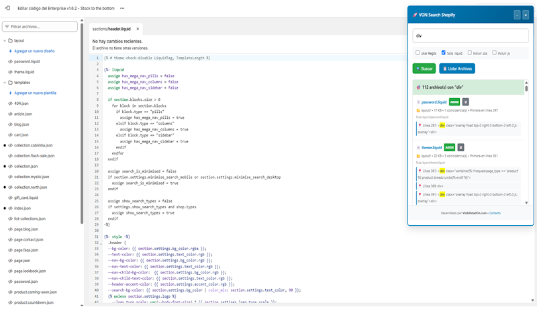Click the exit editor icon at top-left
537x336 pixels.
tap(7, 8)
